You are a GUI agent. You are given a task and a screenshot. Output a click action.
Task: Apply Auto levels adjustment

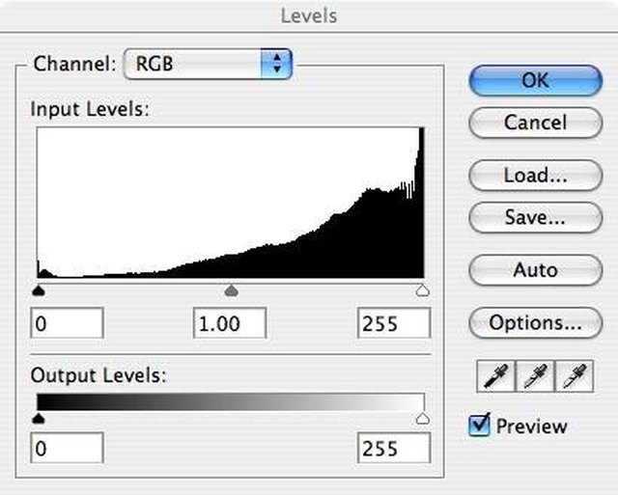click(x=536, y=270)
